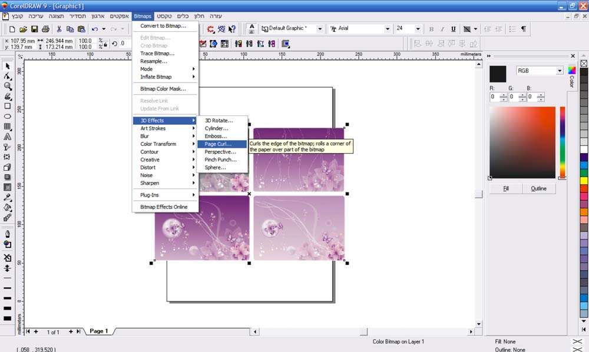Click the last page navigation arrow

coord(78,331)
